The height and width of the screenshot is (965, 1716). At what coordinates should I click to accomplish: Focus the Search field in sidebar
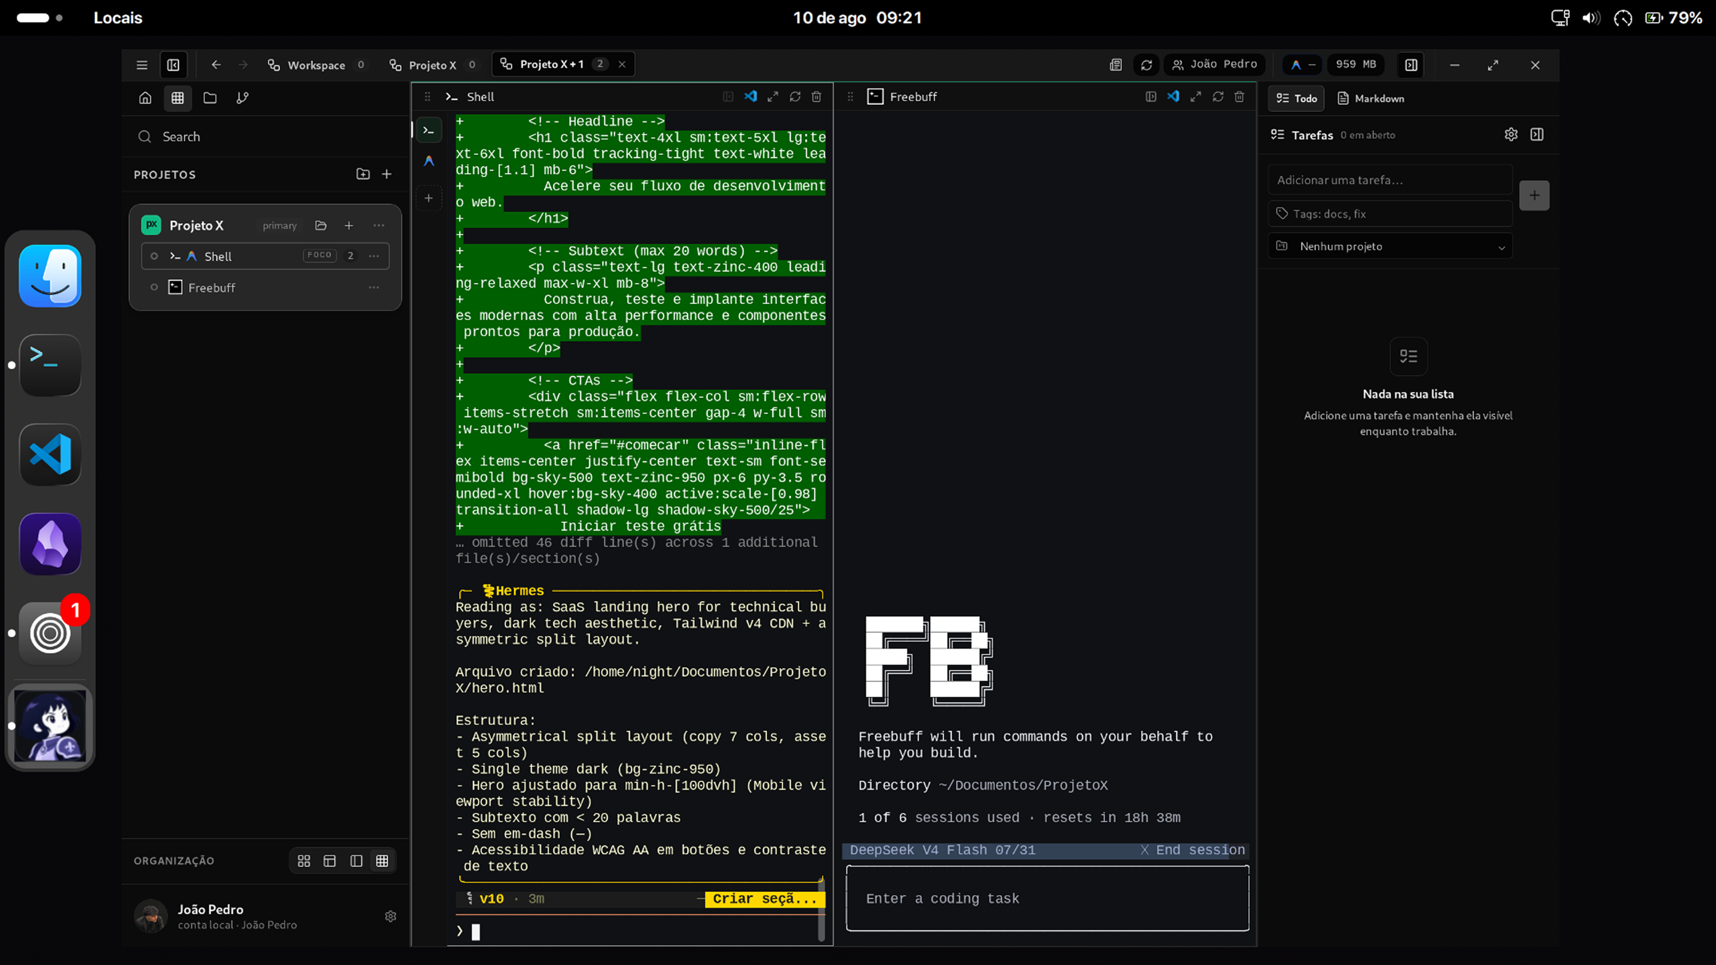(265, 137)
